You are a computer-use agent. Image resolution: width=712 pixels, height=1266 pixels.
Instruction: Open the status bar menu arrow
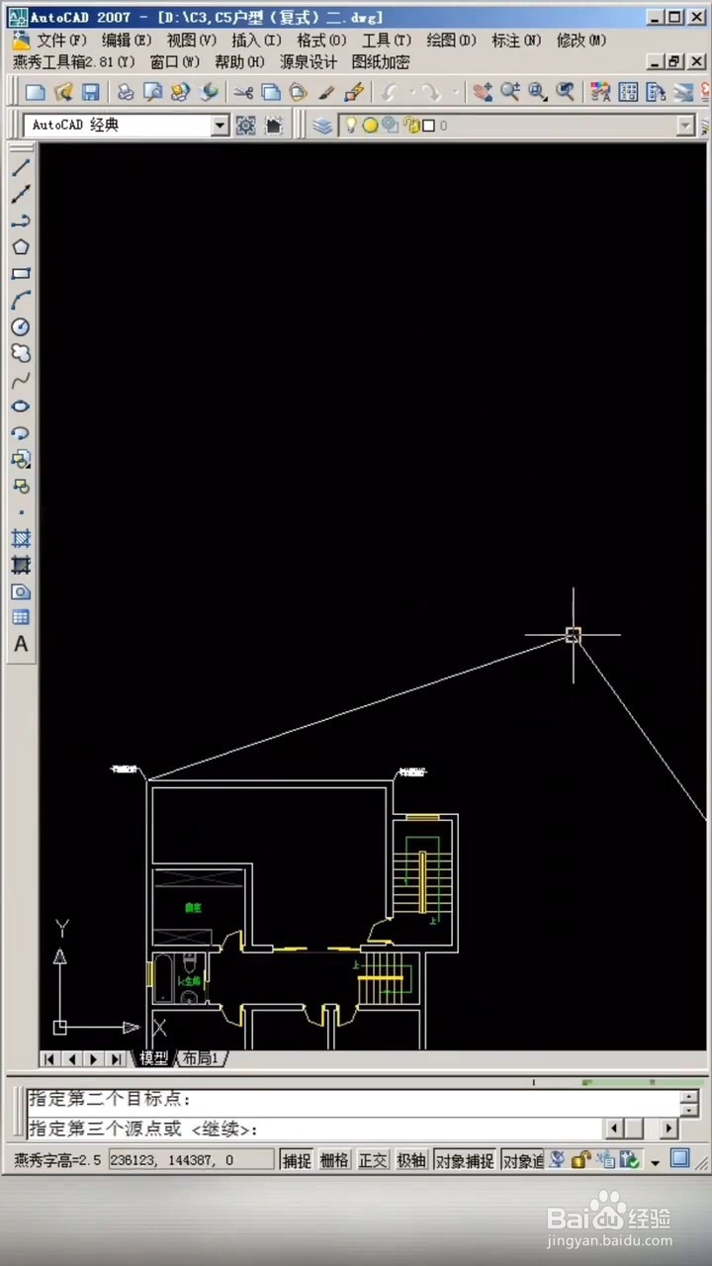[655, 1162]
